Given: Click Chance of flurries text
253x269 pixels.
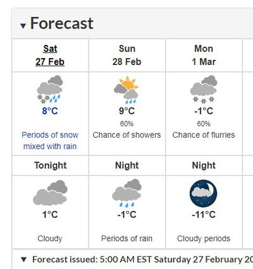Looking at the screenshot, I should pyautogui.click(x=204, y=135).
